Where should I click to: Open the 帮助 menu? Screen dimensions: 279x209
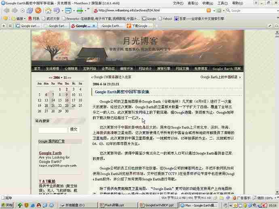point(237,3)
